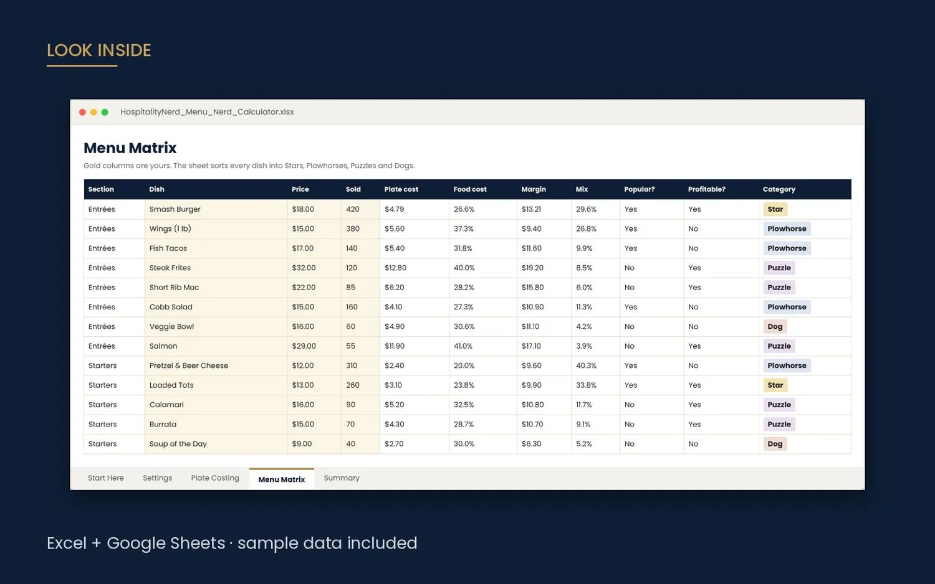Select the Soup of the Day cell
Image resolution: width=935 pixels, height=584 pixels.
click(216, 444)
